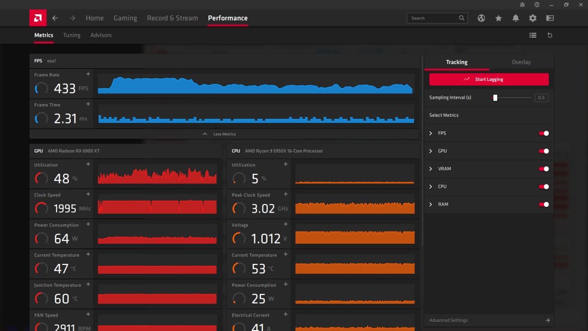Expand the CPU metrics chevron
588x331 pixels.
click(431, 187)
